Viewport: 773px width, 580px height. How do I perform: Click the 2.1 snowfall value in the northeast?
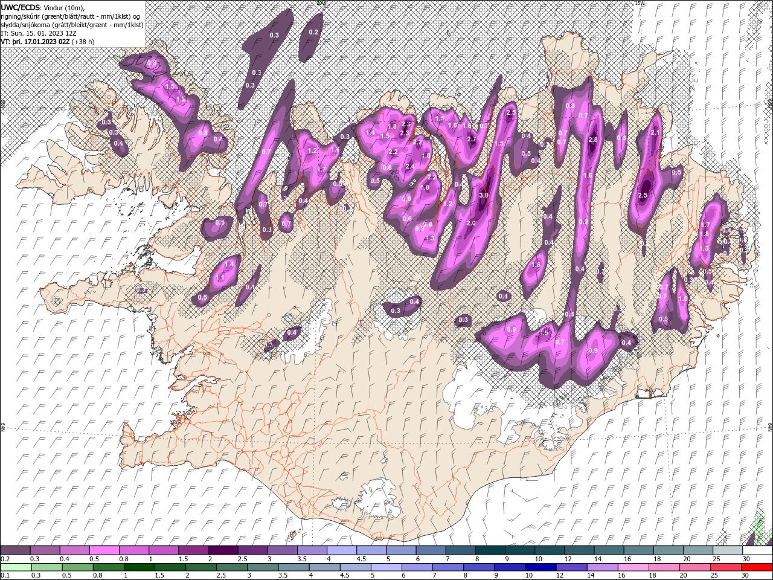pyautogui.click(x=655, y=133)
